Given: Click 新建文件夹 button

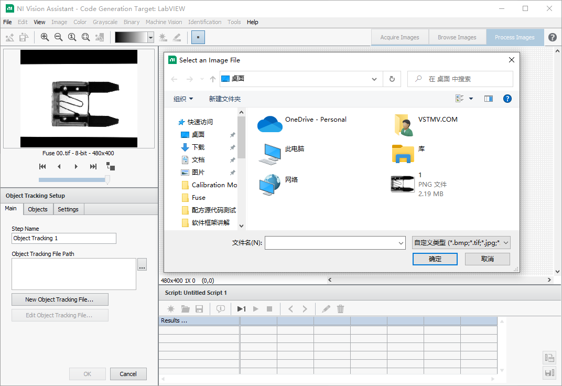Looking at the screenshot, I should coord(225,99).
